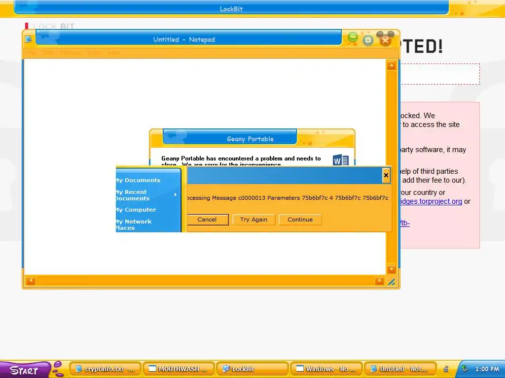Image resolution: width=505 pixels, height=378 pixels.
Task: Open the Notepad Help menu
Action: point(114,53)
